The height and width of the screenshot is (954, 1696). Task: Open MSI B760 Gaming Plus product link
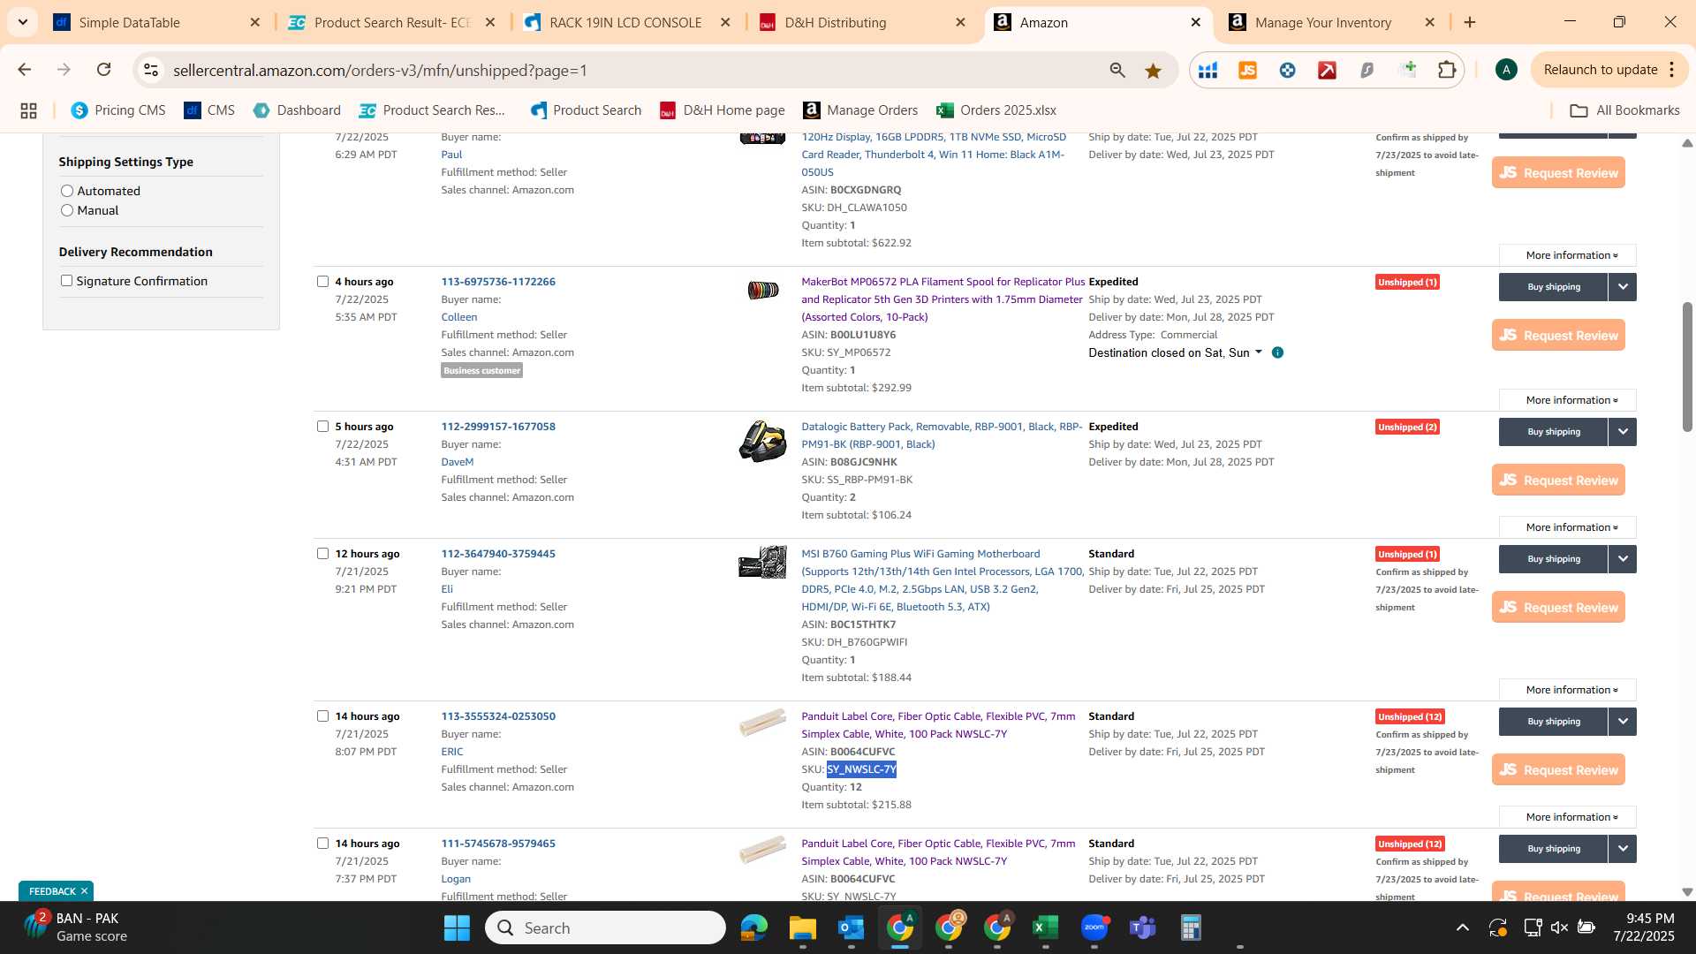point(942,580)
